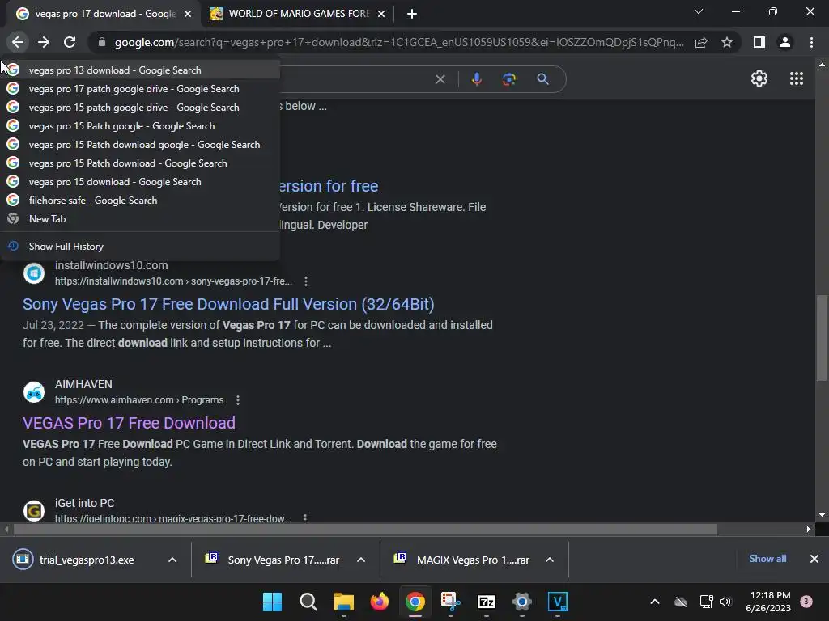Open vegas pro 15 Patch google history entry
The height and width of the screenshot is (621, 829).
(141, 125)
